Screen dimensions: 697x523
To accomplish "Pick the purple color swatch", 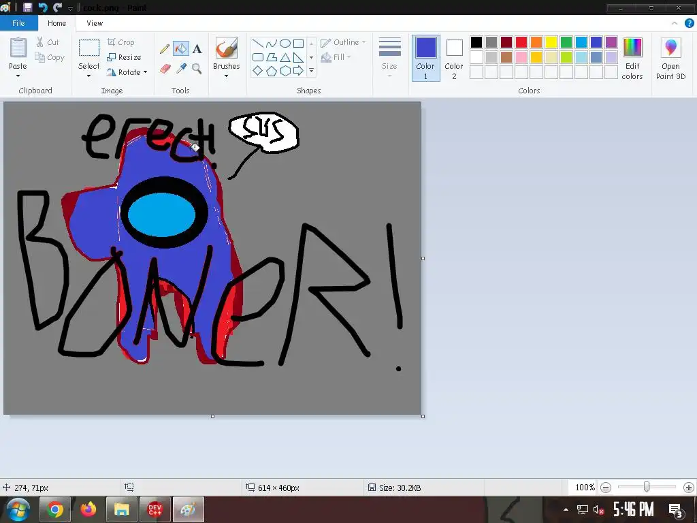I will (611, 42).
